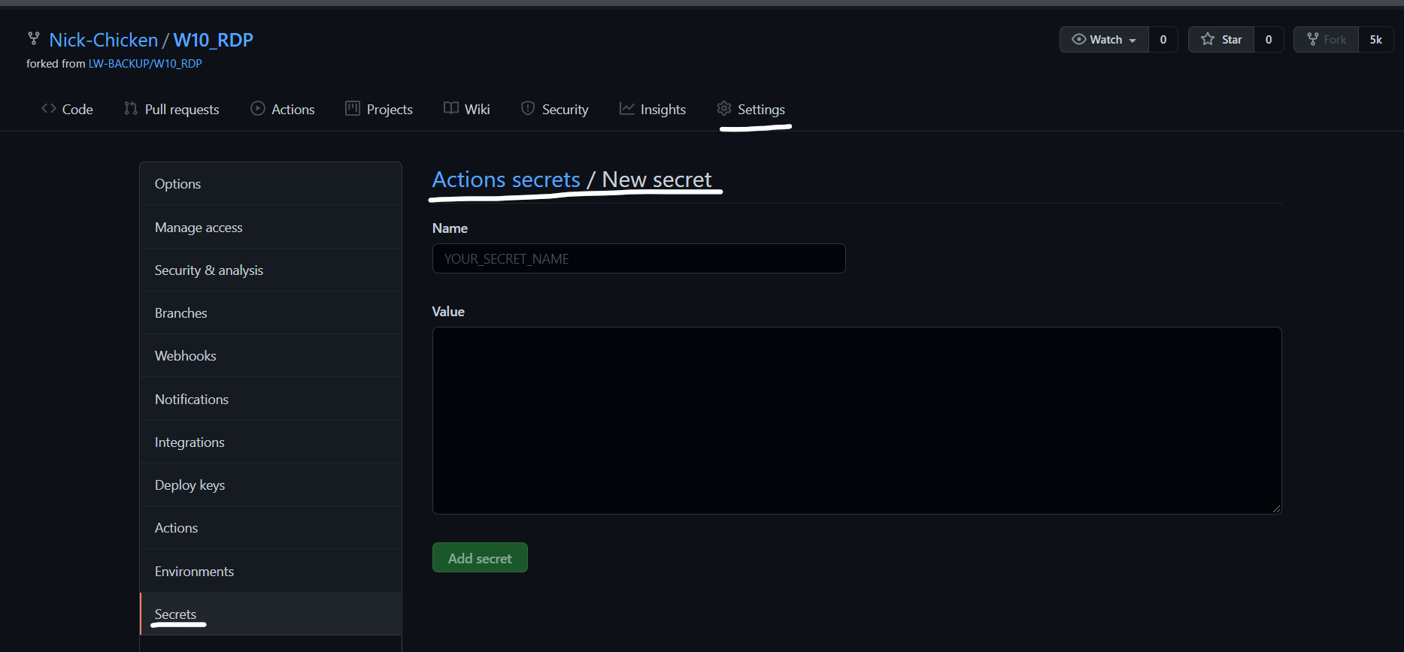Viewport: 1404px width, 652px height.
Task: Go back to Actions secrets breadcrumb link
Action: [506, 180]
